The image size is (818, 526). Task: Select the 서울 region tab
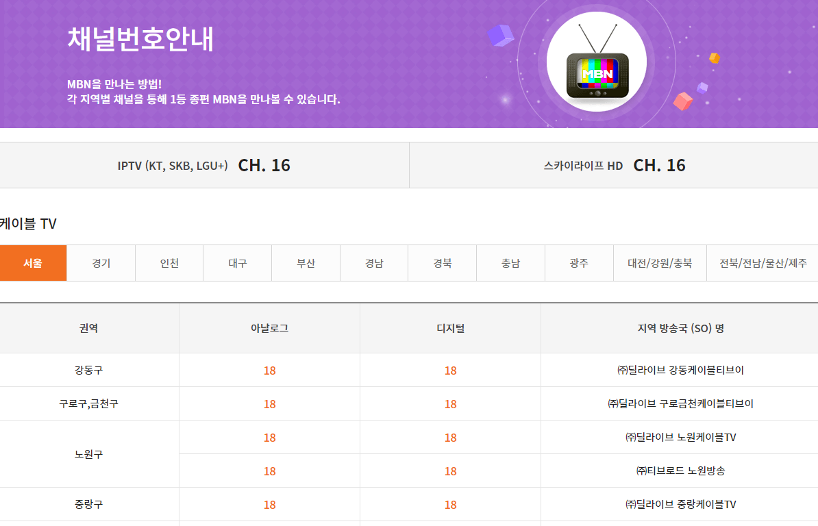point(33,262)
